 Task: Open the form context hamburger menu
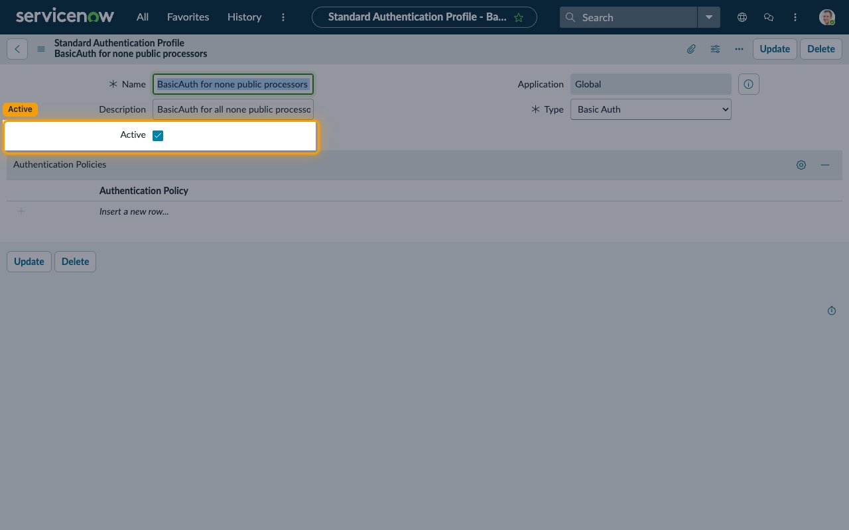coord(41,49)
